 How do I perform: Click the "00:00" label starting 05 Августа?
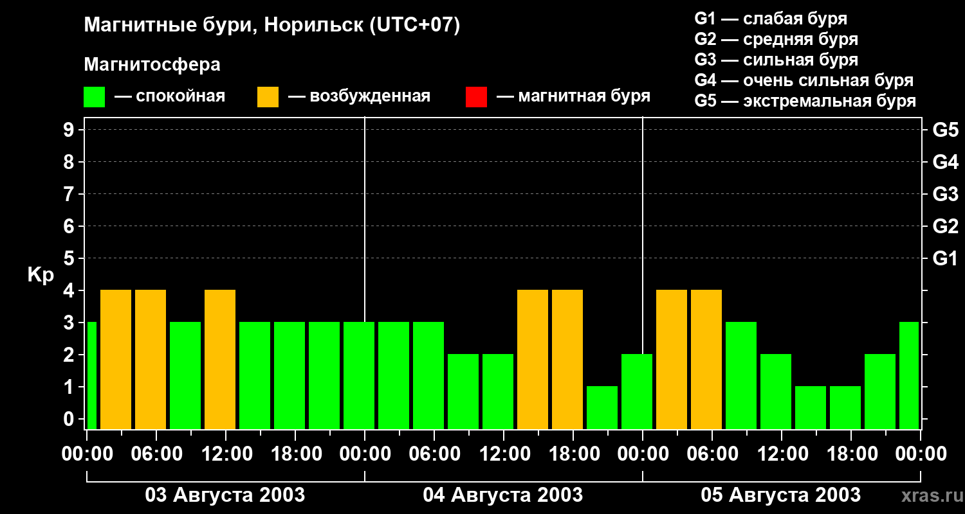[643, 454]
